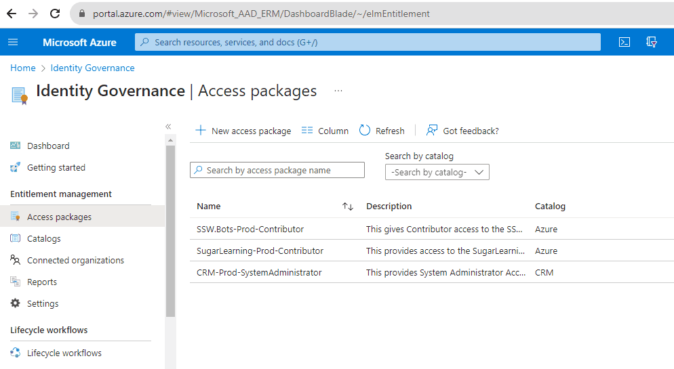Open the SSW.Bots-Prod-Contributor access package
The image size is (674, 369).
tap(250, 229)
